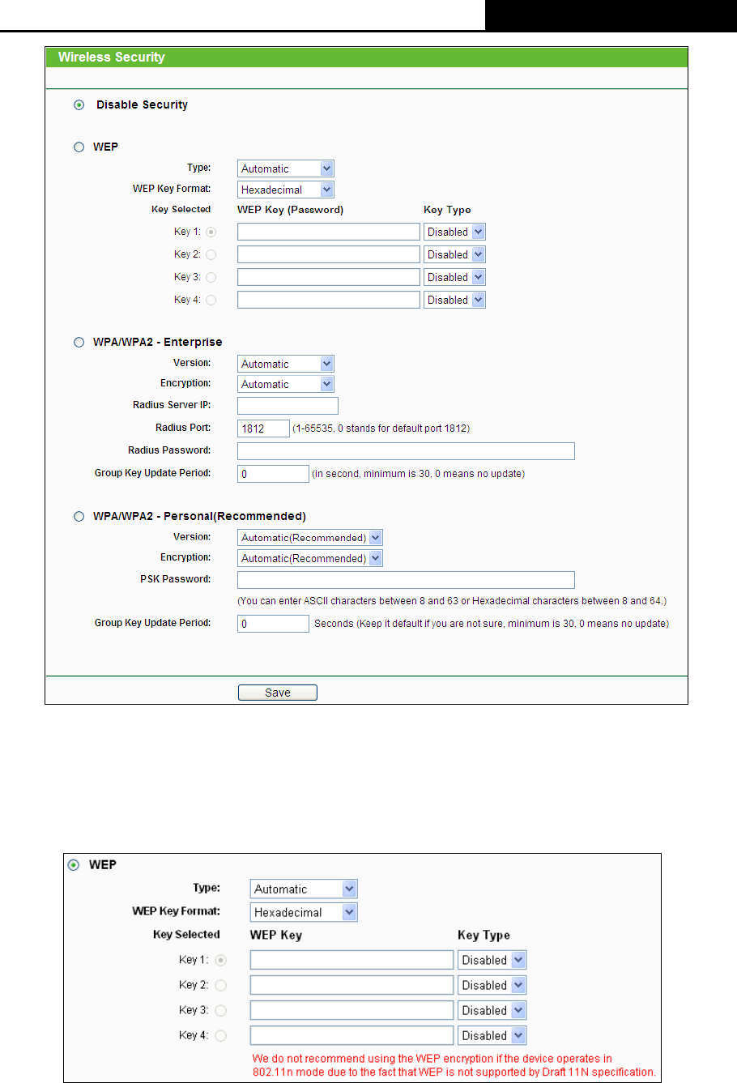Click the Key 1 WEP Key (Password) field
This screenshot has width=737, height=1083.
pos(329,232)
